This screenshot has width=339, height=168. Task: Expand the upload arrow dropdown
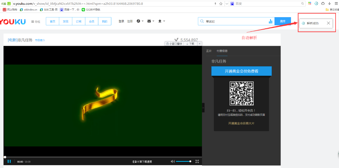coord(161,21)
